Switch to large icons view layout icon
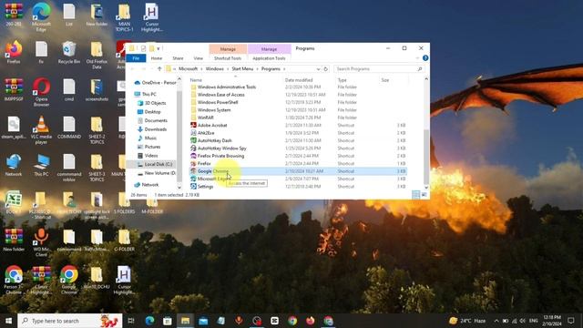This screenshot has height=328, width=583. pyautogui.click(x=424, y=194)
